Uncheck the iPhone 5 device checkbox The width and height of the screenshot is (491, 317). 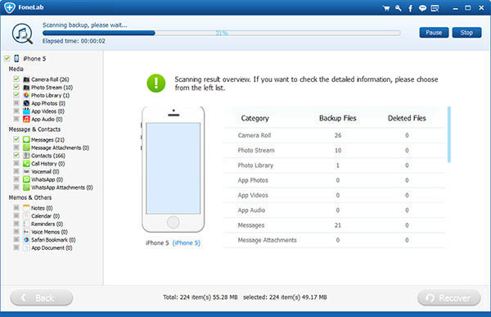[x=7, y=58]
